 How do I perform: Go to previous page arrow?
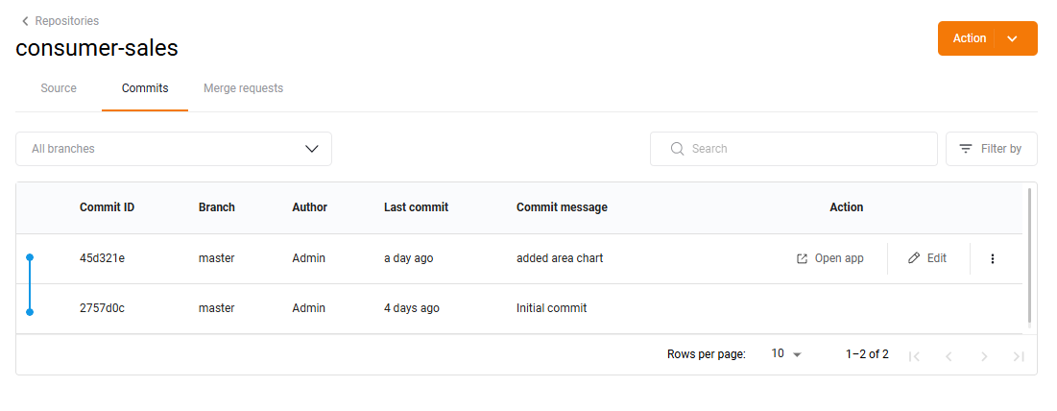[x=949, y=355]
